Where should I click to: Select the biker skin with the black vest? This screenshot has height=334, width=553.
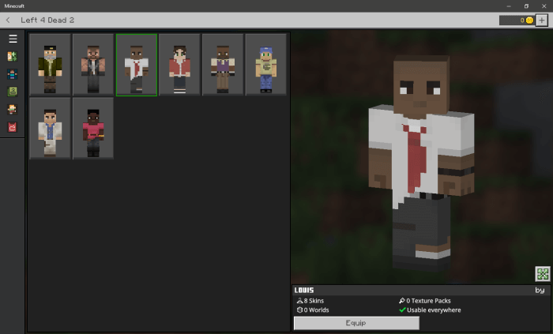tap(93, 64)
